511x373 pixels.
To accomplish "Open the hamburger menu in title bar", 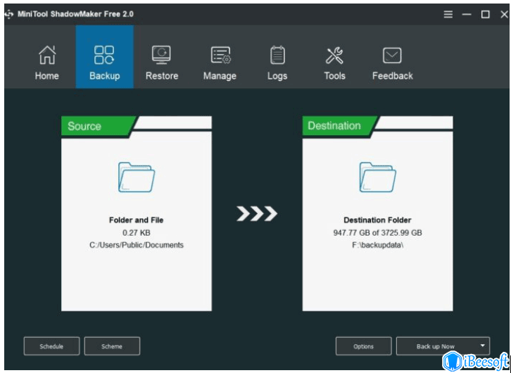I will 448,14.
